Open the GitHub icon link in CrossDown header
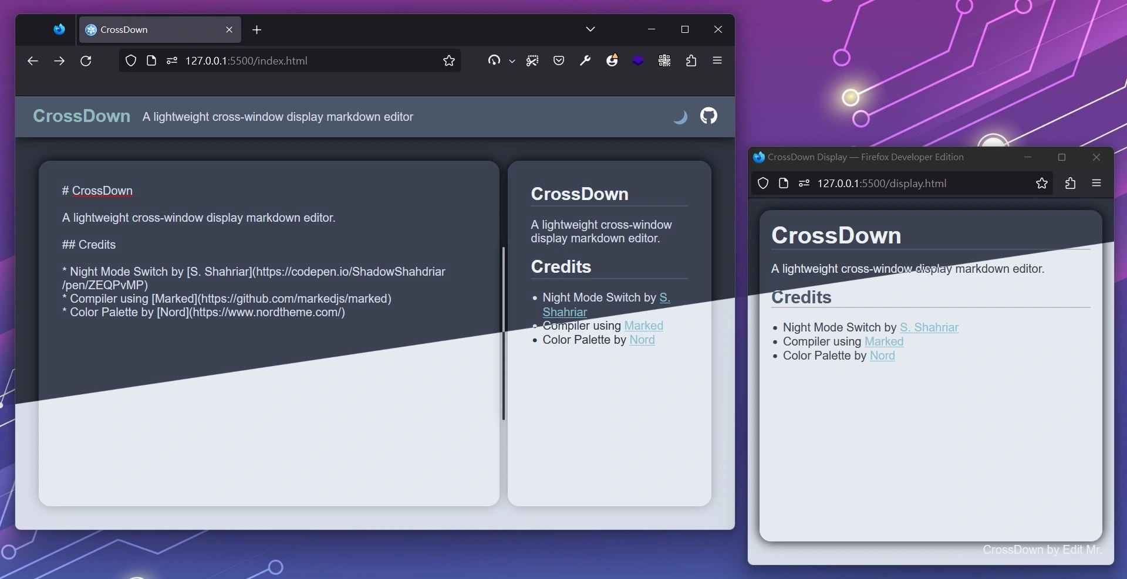 pos(708,116)
